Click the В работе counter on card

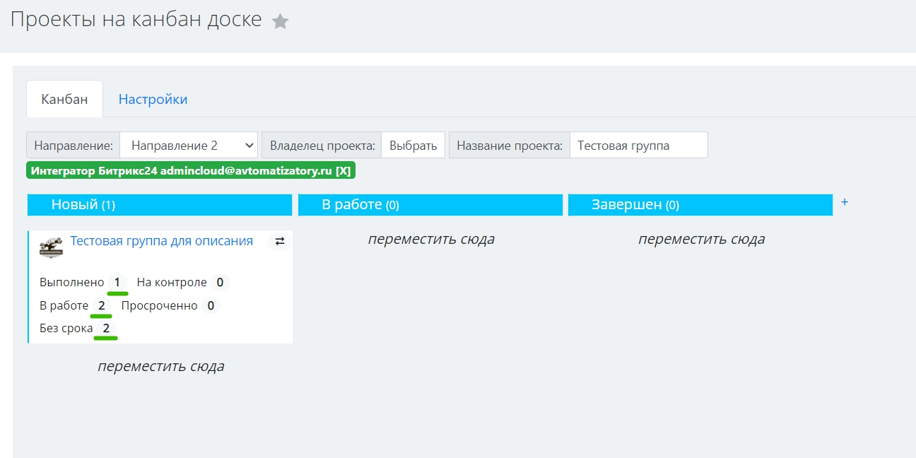tap(101, 306)
